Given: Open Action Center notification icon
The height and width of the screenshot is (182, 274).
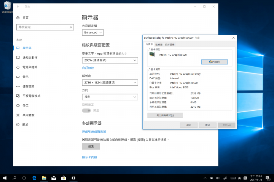Looking at the screenshot, I should (268, 178).
